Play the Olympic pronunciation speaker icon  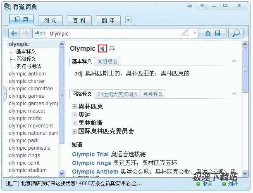(102, 48)
